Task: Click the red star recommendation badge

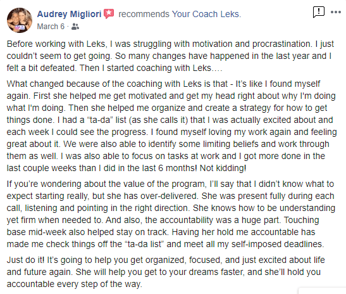Action: (x=109, y=14)
